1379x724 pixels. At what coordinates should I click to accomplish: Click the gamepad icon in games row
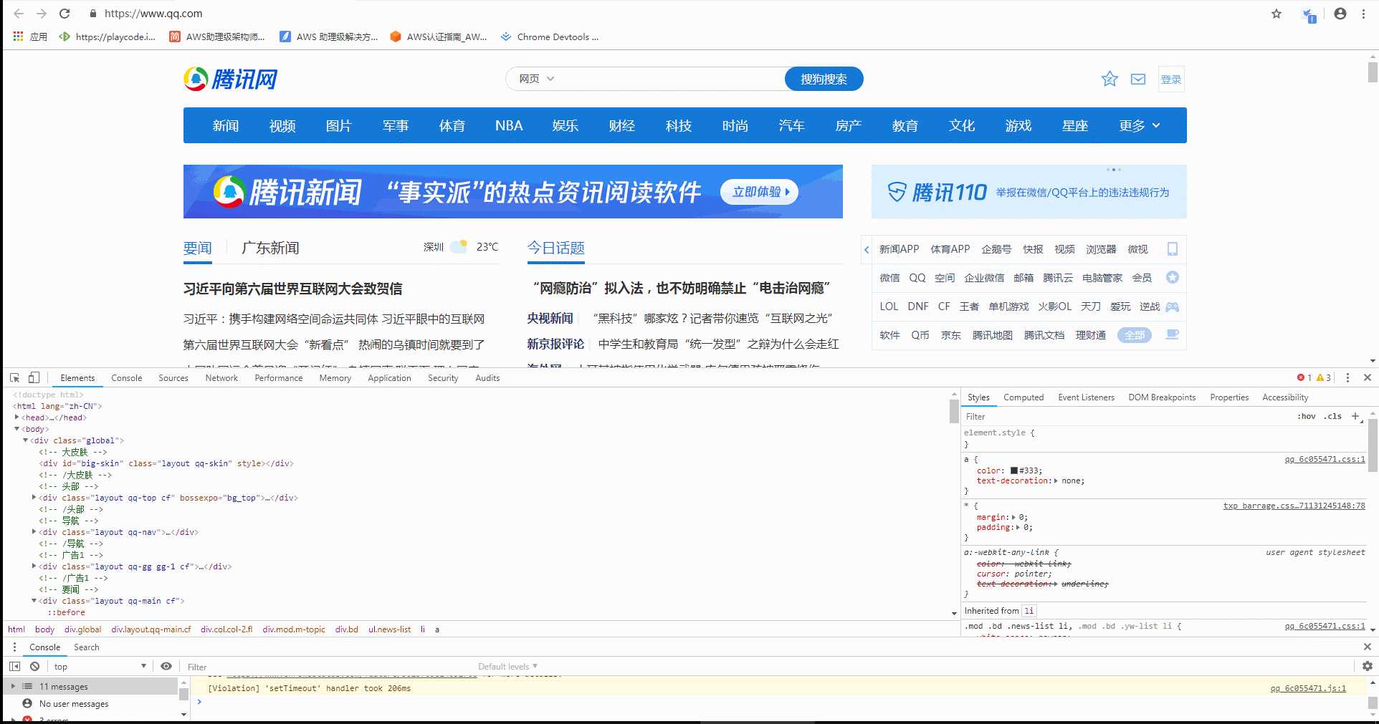[x=1173, y=307]
